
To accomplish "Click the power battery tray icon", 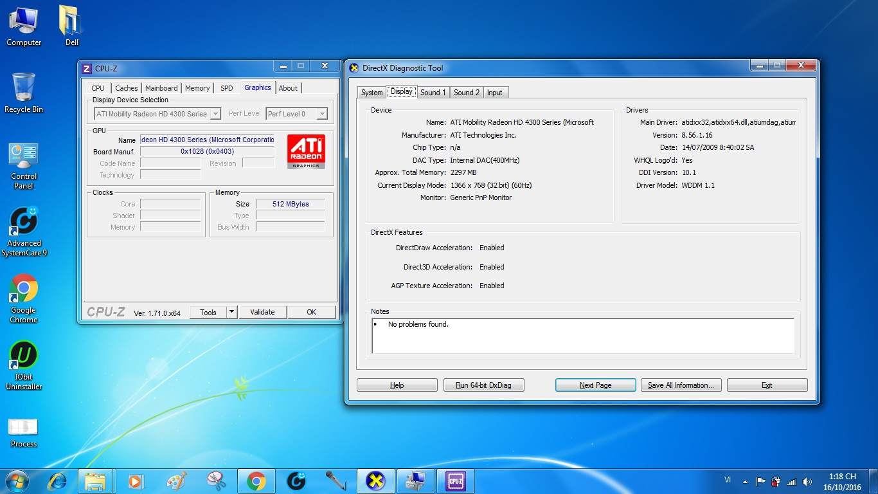I will pos(776,481).
